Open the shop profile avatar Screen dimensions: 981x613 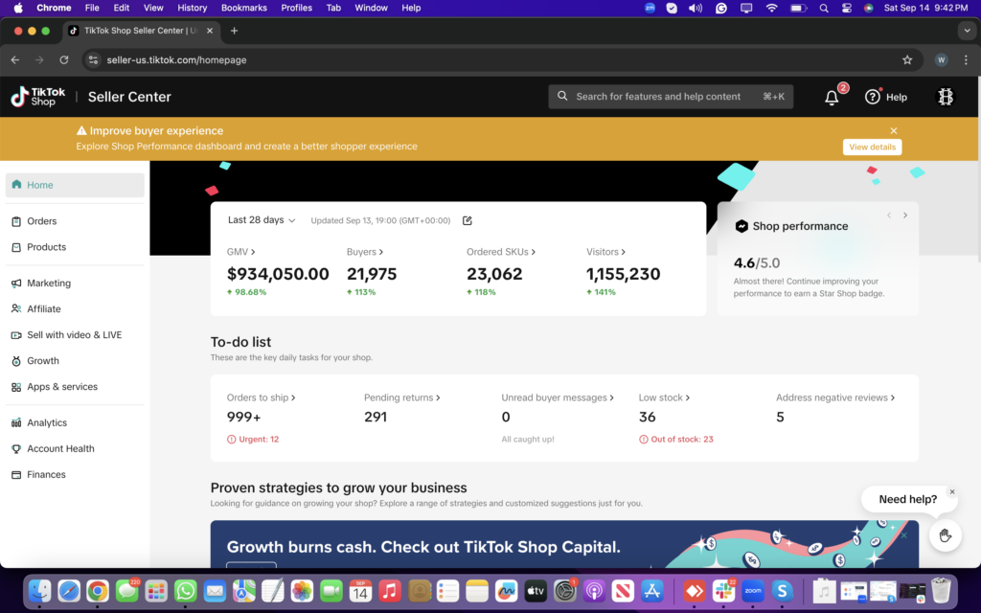[x=946, y=97]
